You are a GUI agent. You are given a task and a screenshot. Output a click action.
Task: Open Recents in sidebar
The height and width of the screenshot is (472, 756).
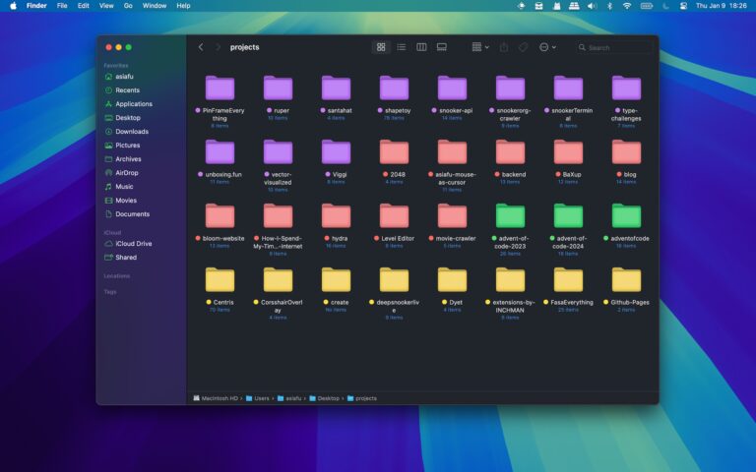127,90
